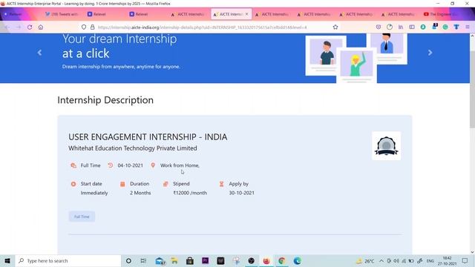Click the Apply by hourglass icon
The height and width of the screenshot is (267, 475).
click(x=221, y=184)
